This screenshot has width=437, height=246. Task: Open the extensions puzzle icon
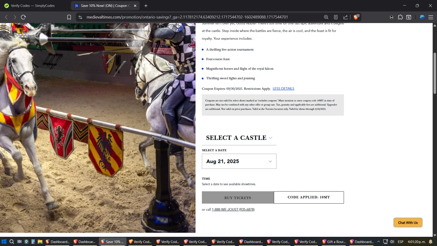tap(400, 17)
